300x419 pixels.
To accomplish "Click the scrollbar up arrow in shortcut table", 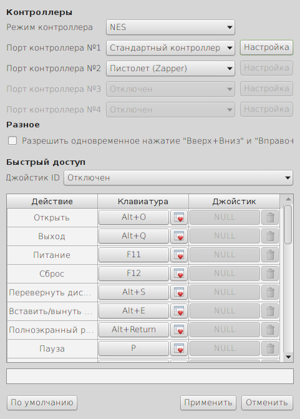I will (x=288, y=199).
